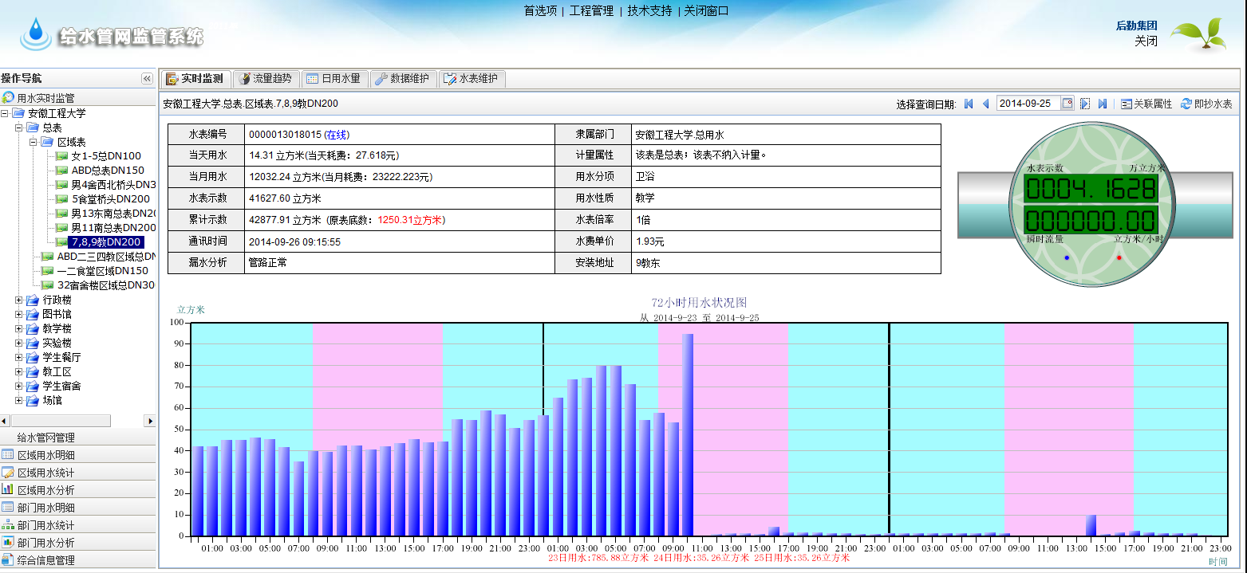Click the 技术支持 top link
1247x573 pixels.
[x=649, y=11]
